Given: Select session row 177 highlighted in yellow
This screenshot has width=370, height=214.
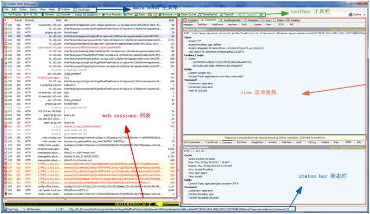Looking at the screenshot, I should coord(90,164).
